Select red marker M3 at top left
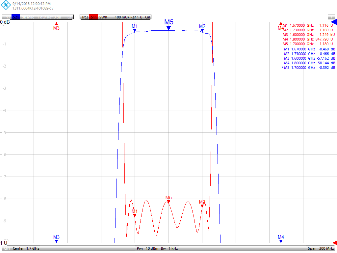337x253 pixels. (56, 26)
